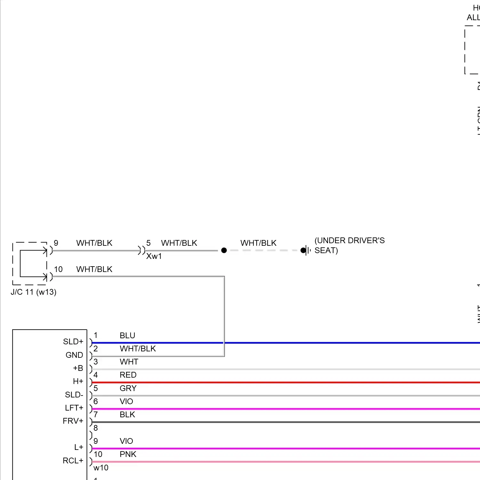Click the VIO label on LFT+ pin 6
The height and width of the screenshot is (480, 480).
pyautogui.click(x=126, y=401)
